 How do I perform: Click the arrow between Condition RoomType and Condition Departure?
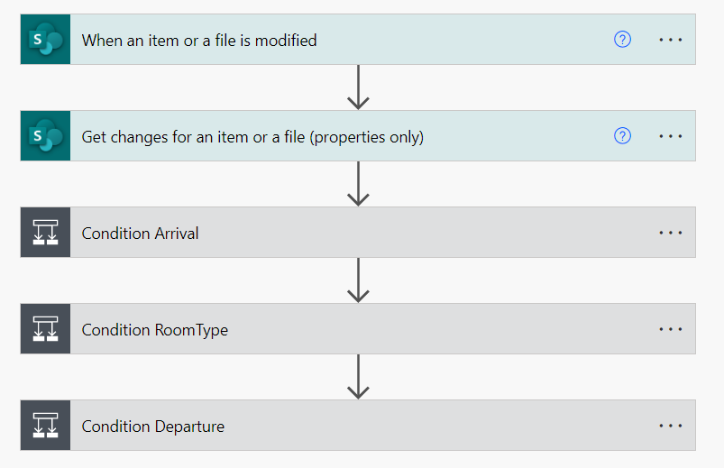359,377
